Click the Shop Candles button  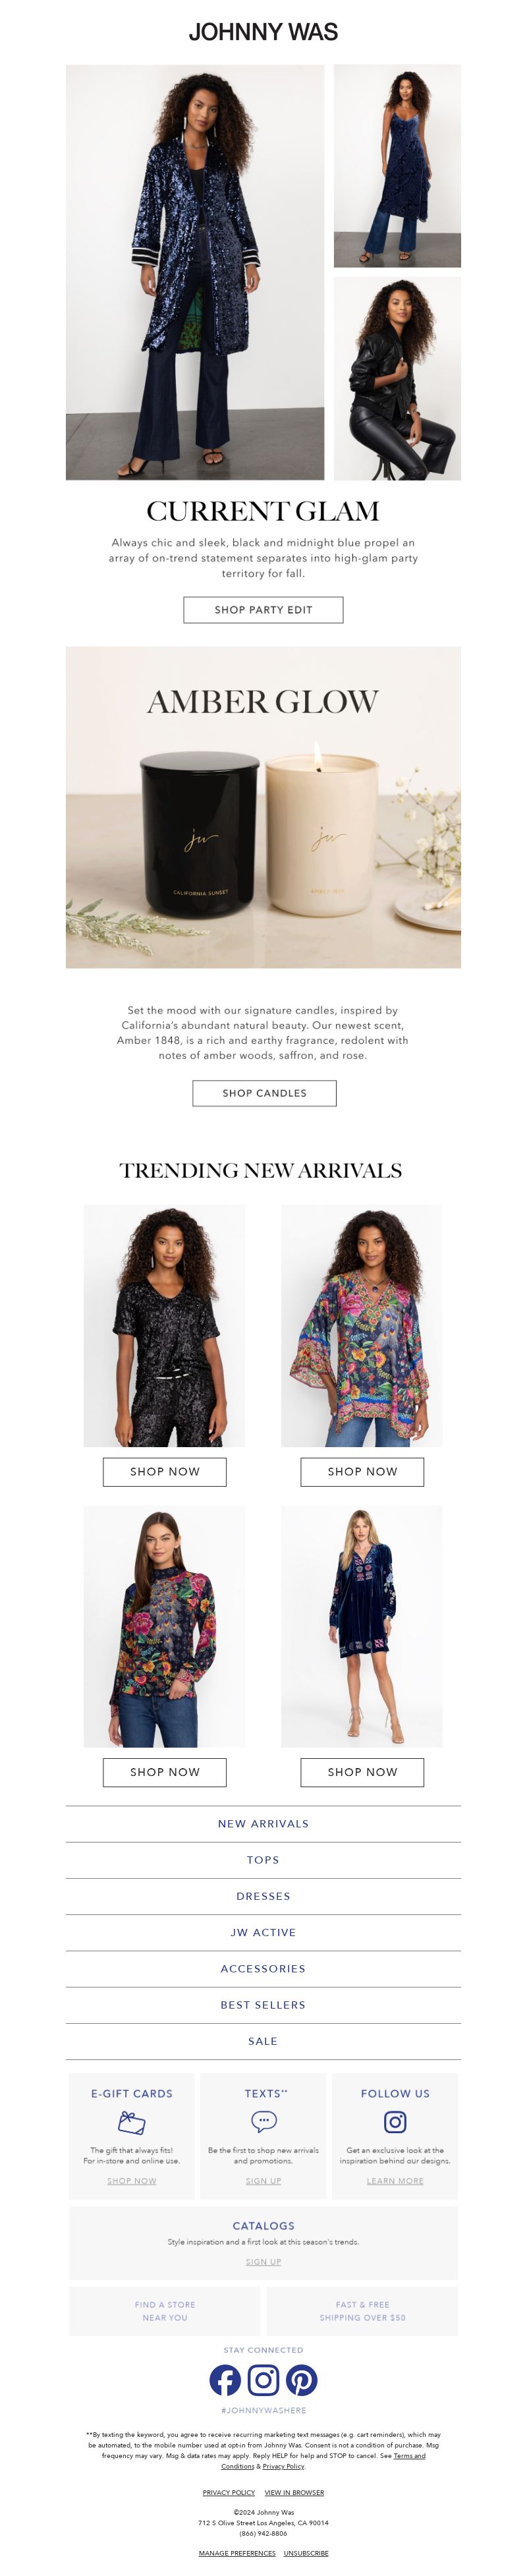pyautogui.click(x=264, y=1092)
